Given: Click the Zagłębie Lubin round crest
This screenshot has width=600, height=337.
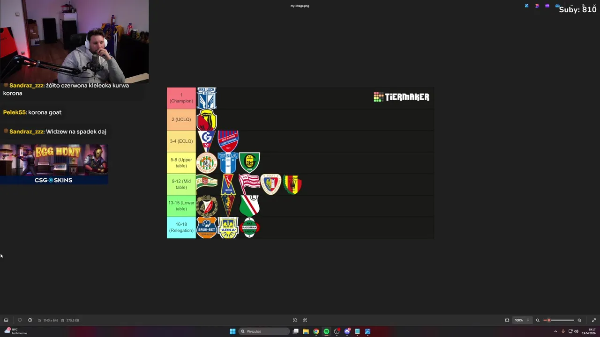Looking at the screenshot, I should point(207,163).
